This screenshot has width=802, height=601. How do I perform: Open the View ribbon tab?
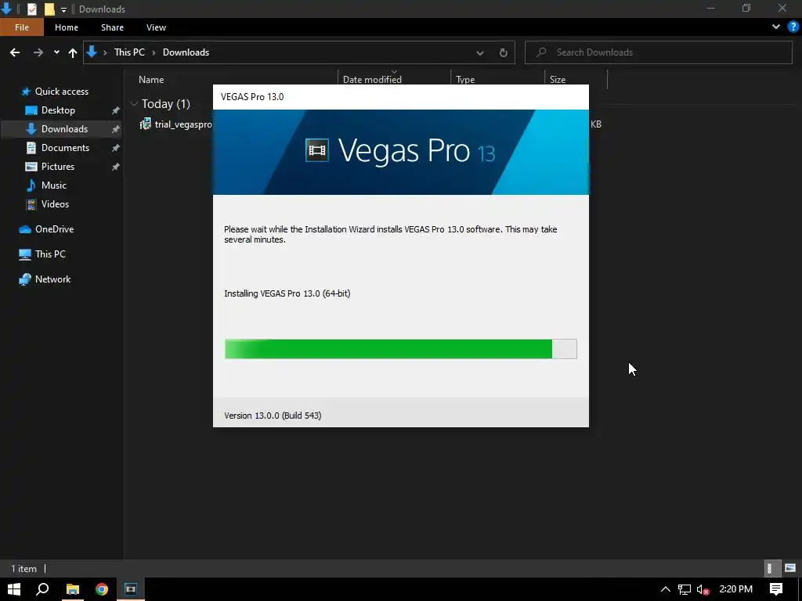pos(156,27)
